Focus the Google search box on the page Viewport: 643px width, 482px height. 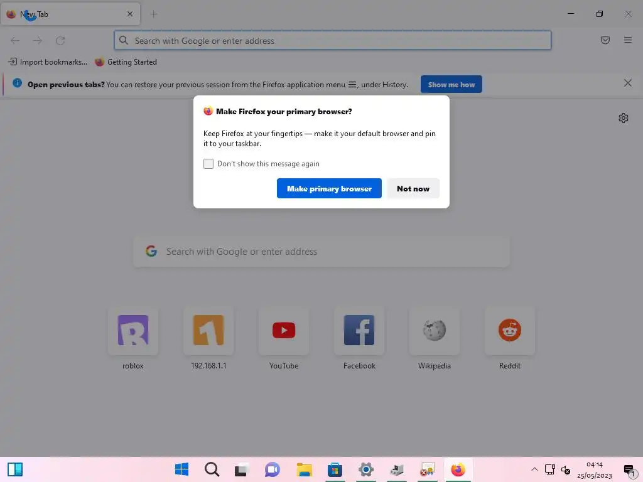321,252
